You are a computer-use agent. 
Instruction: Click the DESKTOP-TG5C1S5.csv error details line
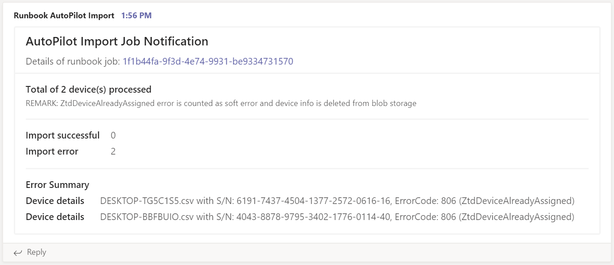(x=337, y=201)
